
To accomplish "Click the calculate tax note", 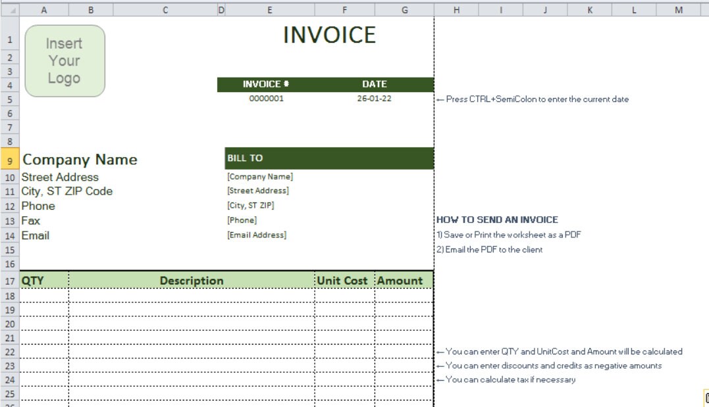I will tap(506, 380).
